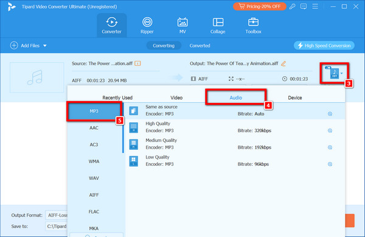Expand the Add Files dropdown arrow
This screenshot has width=365, height=237.
(x=45, y=46)
